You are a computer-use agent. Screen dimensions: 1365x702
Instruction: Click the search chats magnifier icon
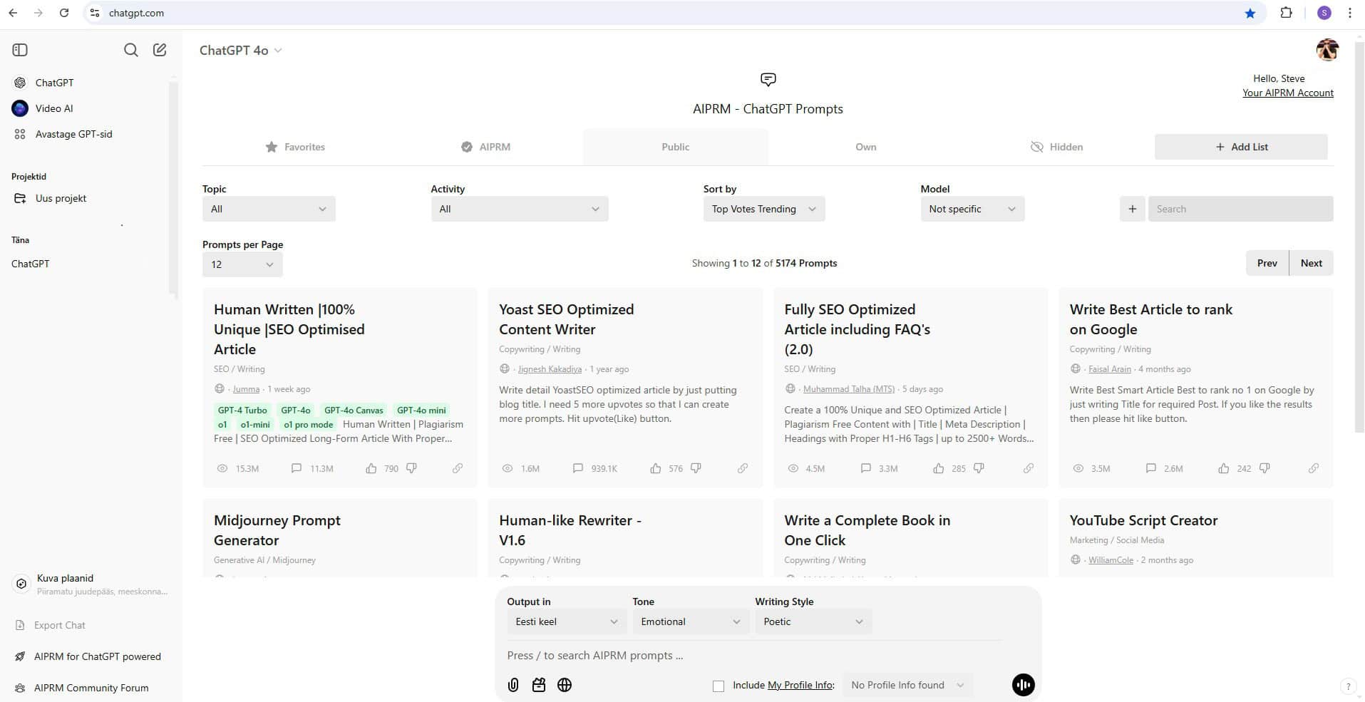click(131, 50)
